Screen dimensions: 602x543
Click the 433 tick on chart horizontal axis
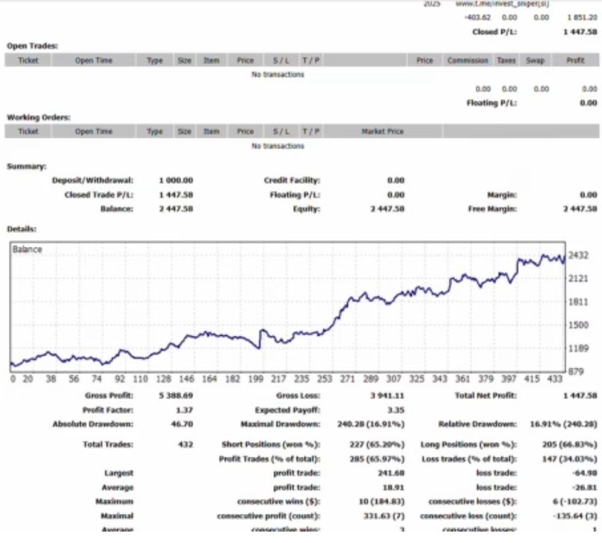tap(555, 379)
